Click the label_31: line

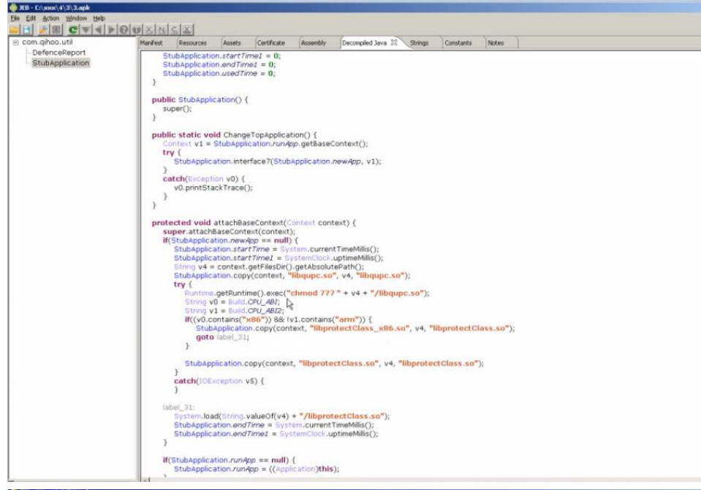point(178,407)
